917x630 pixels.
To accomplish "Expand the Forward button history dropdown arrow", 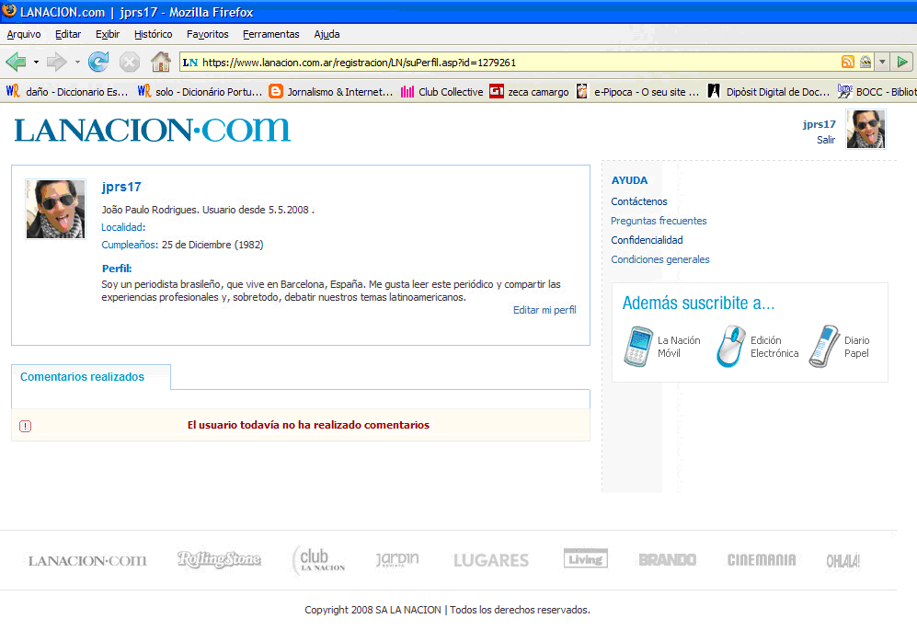I will tap(76, 62).
